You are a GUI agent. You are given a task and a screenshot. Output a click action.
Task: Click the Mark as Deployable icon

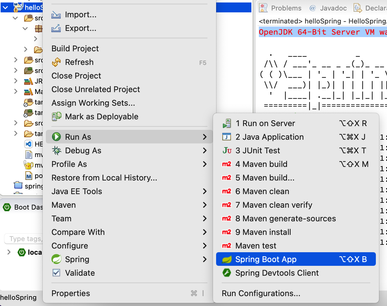coord(56,117)
